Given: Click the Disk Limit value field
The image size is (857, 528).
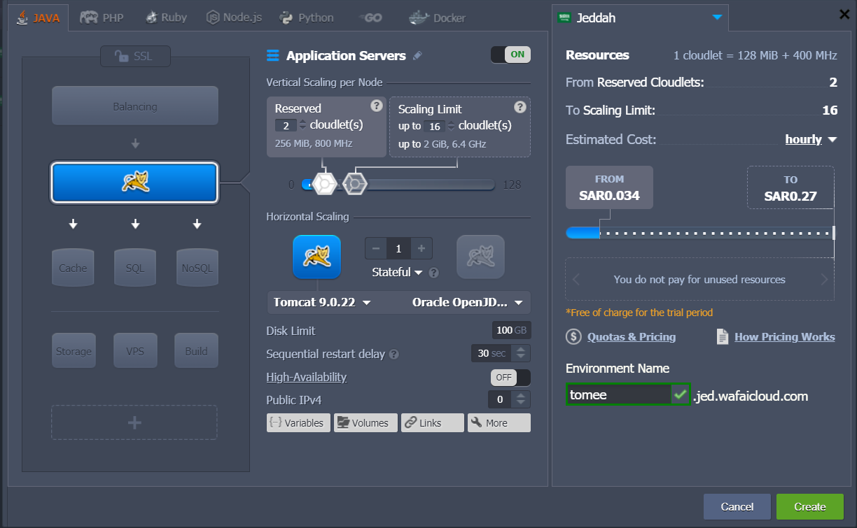Looking at the screenshot, I should point(510,330).
